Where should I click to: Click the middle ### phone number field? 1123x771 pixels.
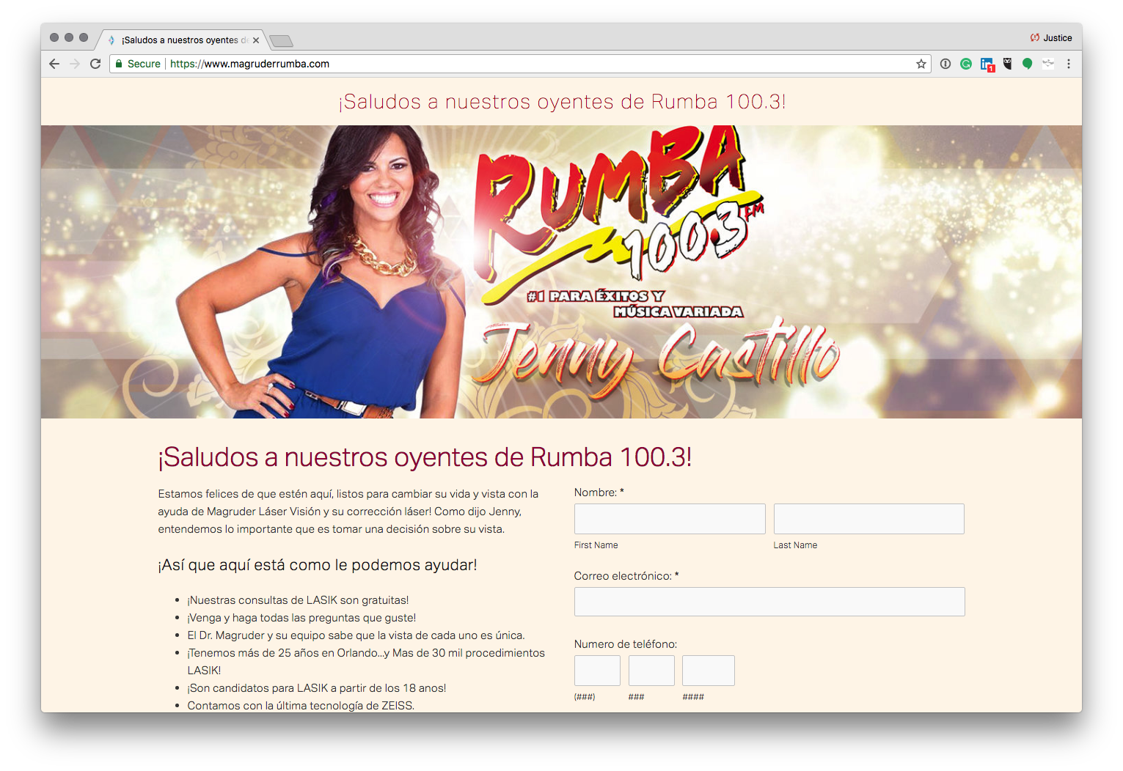point(651,671)
